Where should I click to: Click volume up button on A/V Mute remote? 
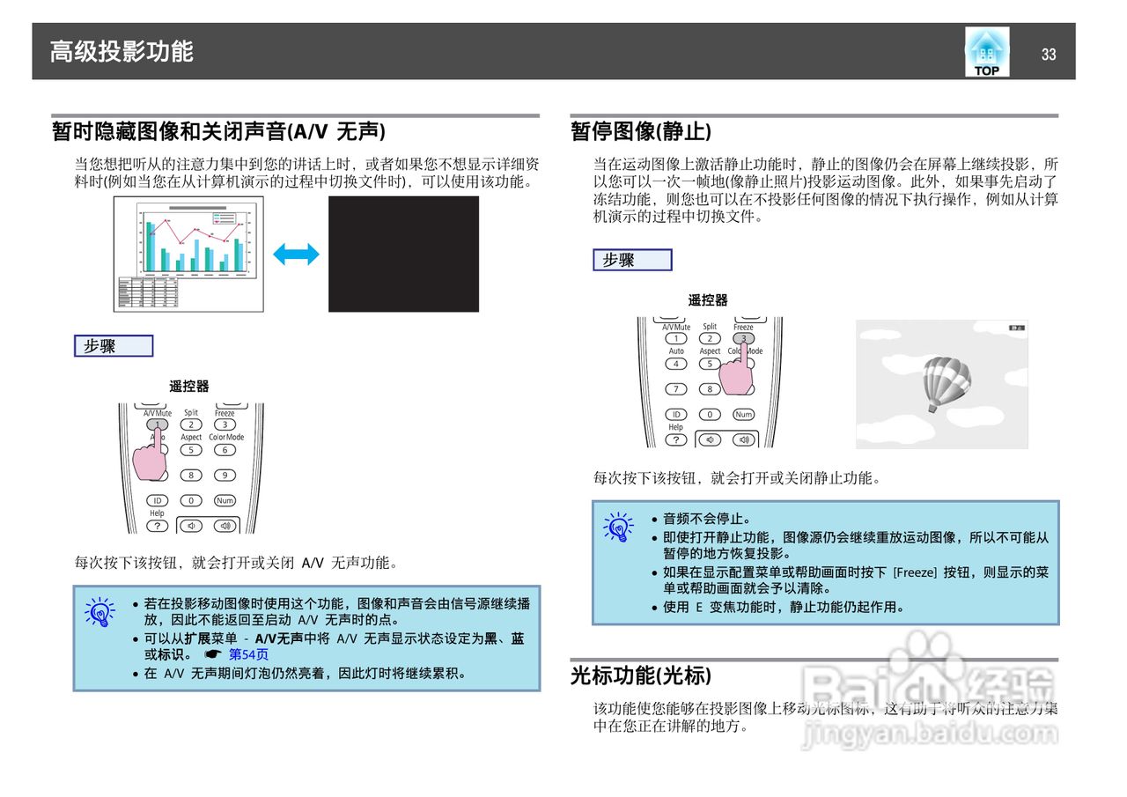226,526
